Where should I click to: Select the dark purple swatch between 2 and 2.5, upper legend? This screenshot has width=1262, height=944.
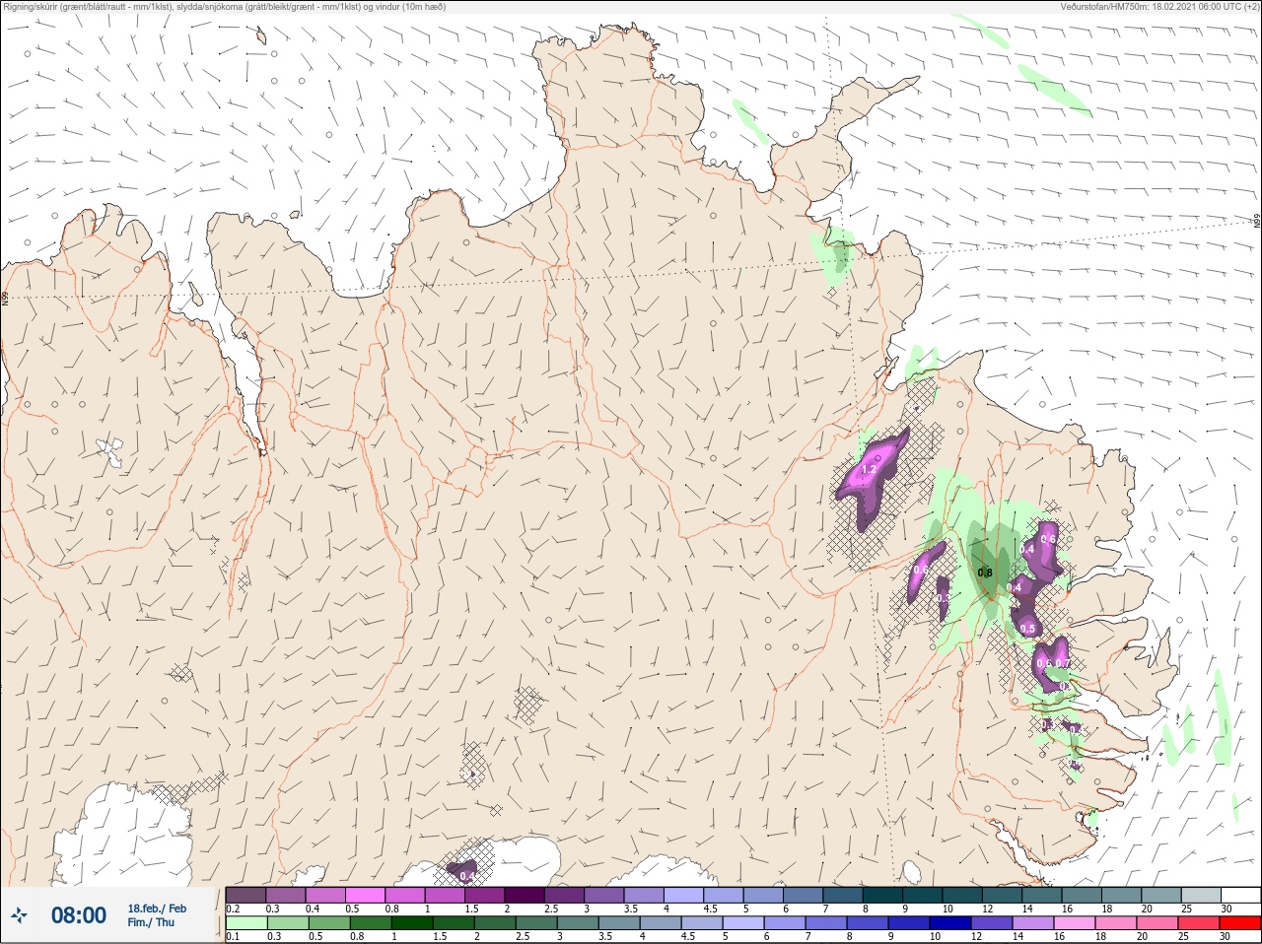tap(525, 895)
